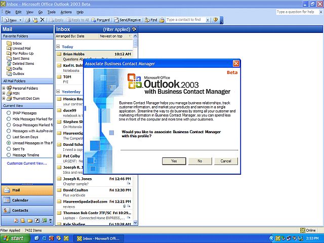Click the Notes icon in navigation pane
The height and width of the screenshot is (243, 324).
tap(23, 220)
